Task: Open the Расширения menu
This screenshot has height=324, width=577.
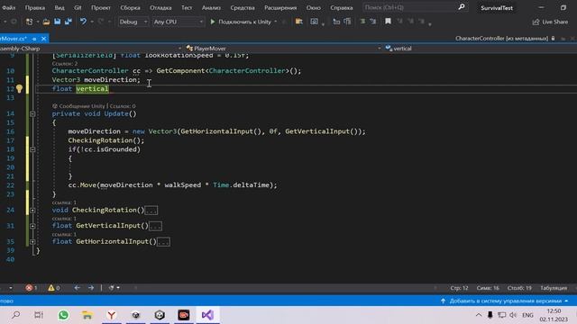Action: (280, 7)
